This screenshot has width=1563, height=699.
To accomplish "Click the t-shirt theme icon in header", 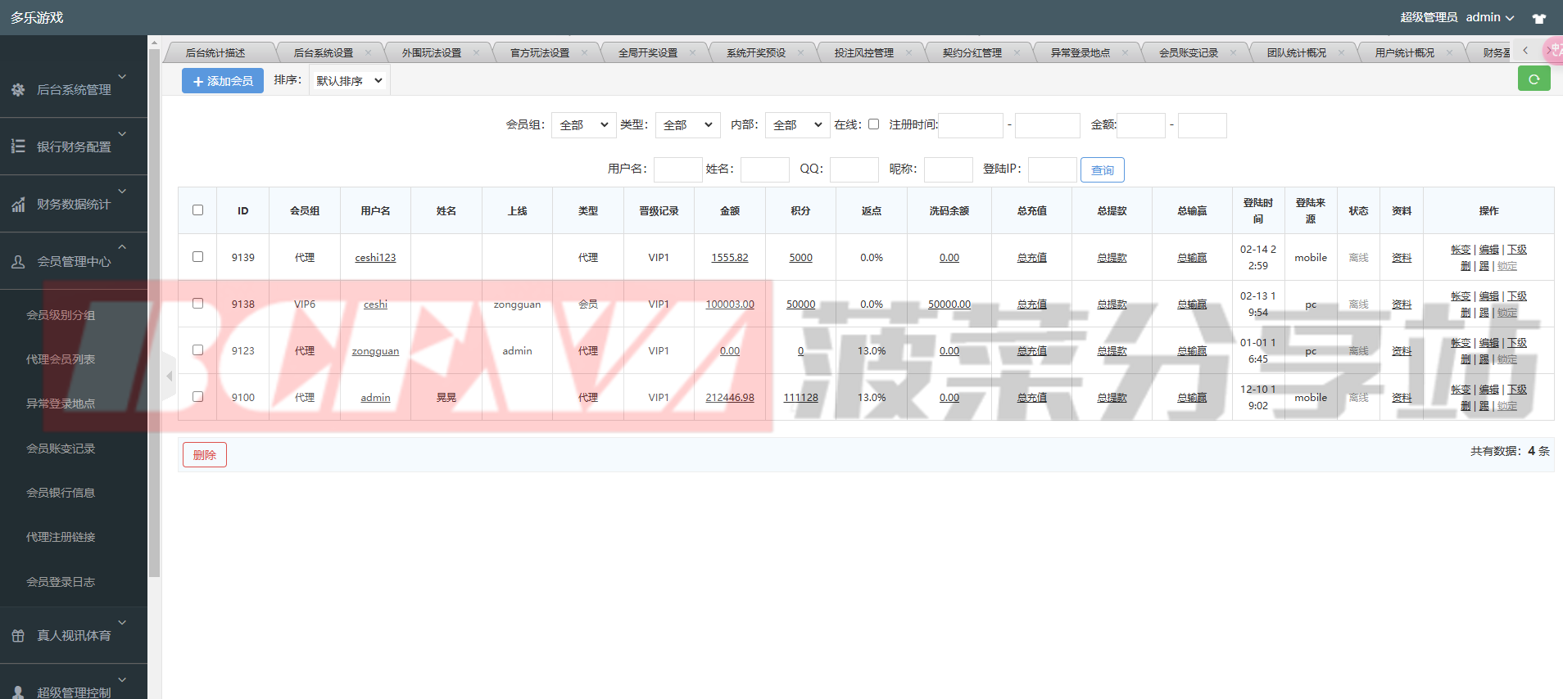I will (1539, 18).
